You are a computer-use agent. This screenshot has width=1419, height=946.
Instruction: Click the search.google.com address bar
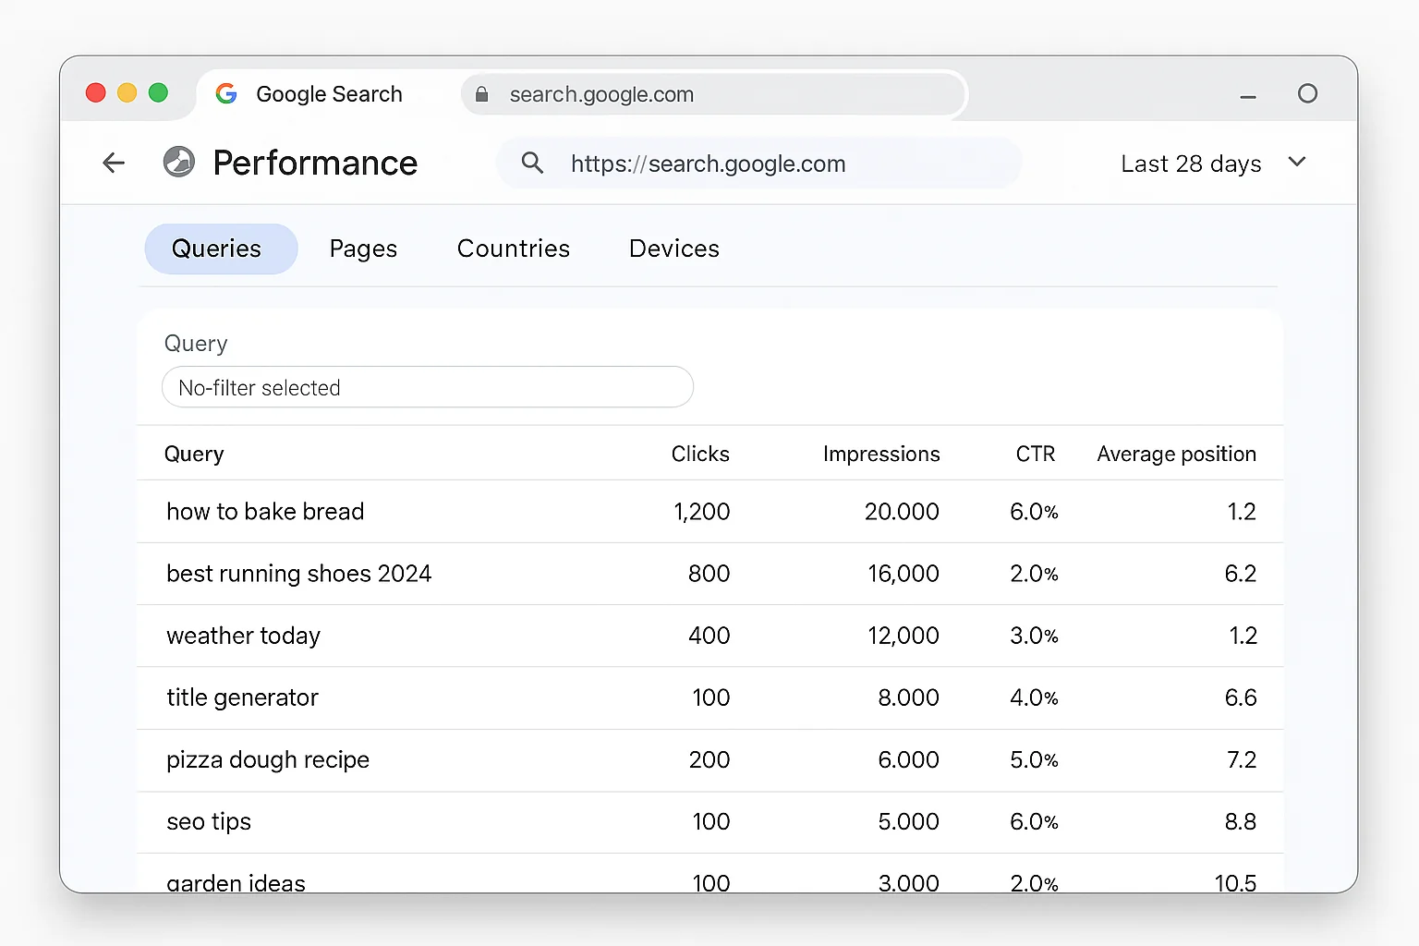point(602,94)
